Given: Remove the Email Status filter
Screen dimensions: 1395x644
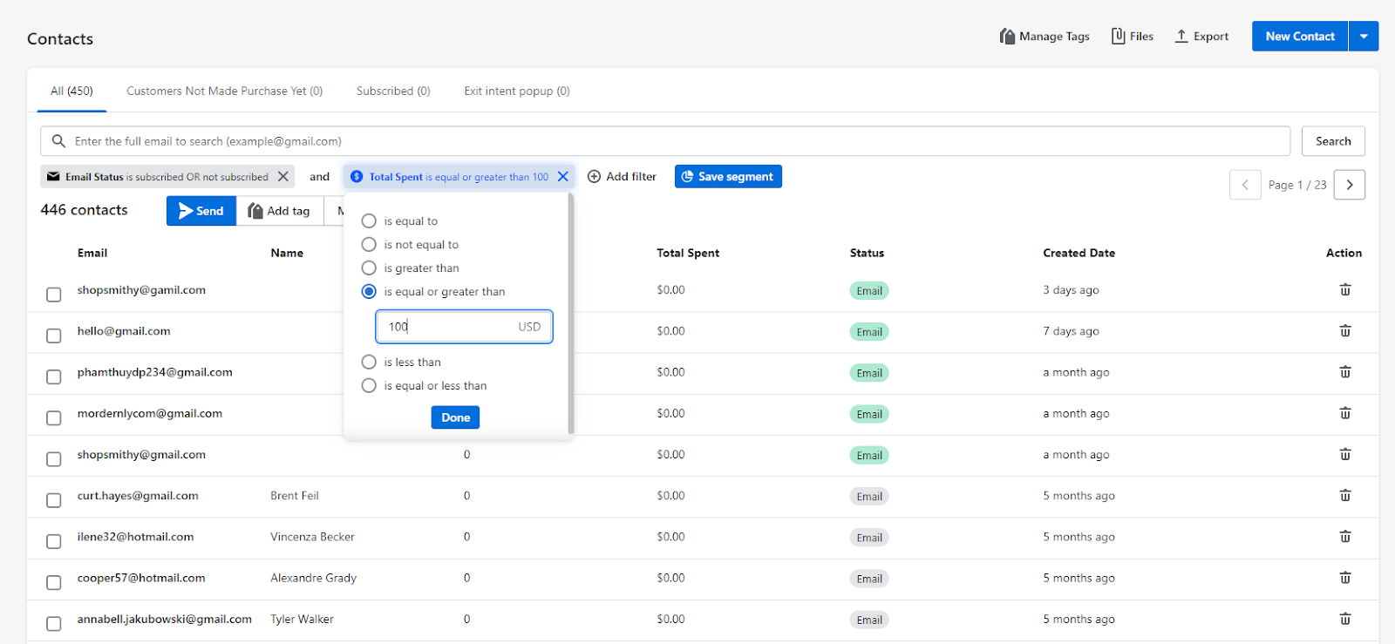Looking at the screenshot, I should tap(283, 177).
